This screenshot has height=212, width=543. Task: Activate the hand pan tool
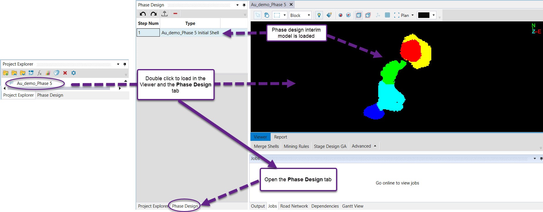267,15
